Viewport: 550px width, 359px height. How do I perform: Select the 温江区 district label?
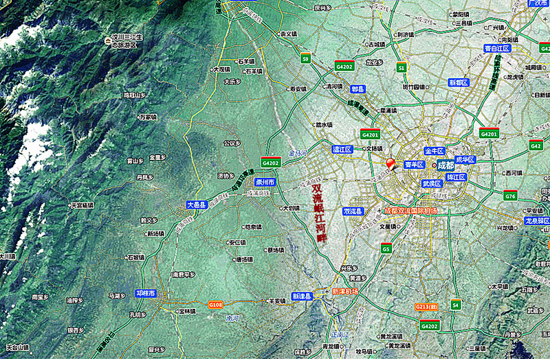[x=342, y=149]
